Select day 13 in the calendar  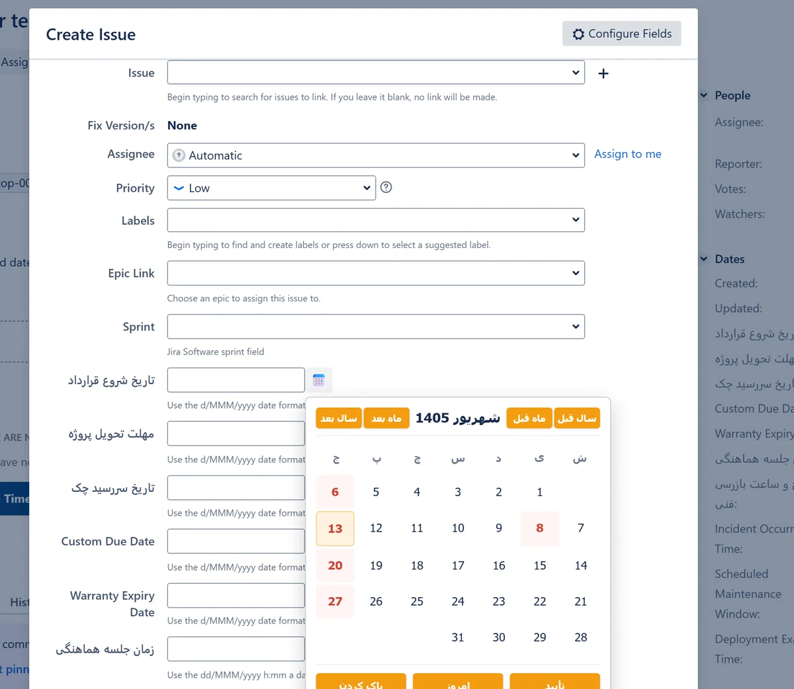335,528
